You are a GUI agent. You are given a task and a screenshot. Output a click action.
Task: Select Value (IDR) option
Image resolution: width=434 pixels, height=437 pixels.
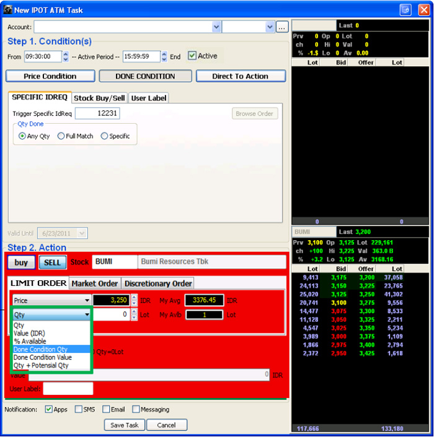pyautogui.click(x=51, y=334)
